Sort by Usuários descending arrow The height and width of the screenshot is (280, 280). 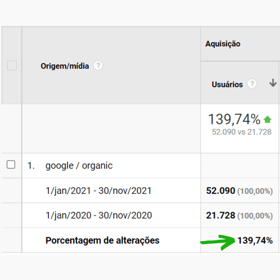click(x=273, y=83)
